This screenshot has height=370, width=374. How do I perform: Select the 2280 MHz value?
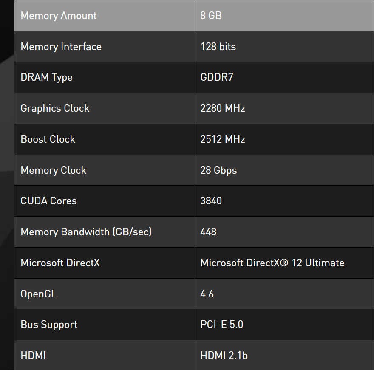(x=223, y=108)
